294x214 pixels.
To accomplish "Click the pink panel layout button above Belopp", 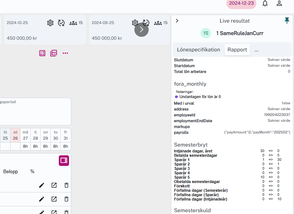I will tap(64, 160).
